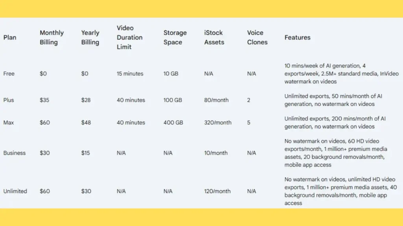This screenshot has width=403, height=226.
Task: Click the "Unlimited" plan row label
Action: [15, 191]
